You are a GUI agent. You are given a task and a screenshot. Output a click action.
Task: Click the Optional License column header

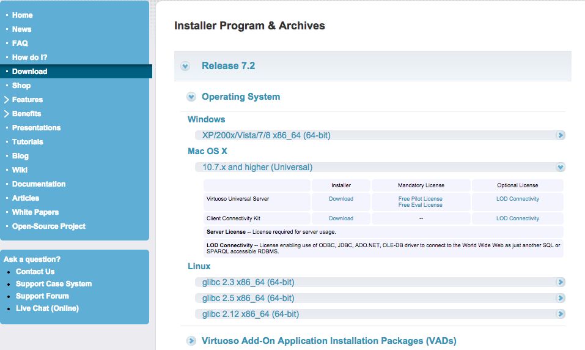pyautogui.click(x=518, y=185)
